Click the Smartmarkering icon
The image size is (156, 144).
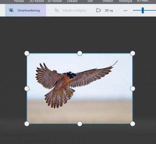(x=11, y=10)
